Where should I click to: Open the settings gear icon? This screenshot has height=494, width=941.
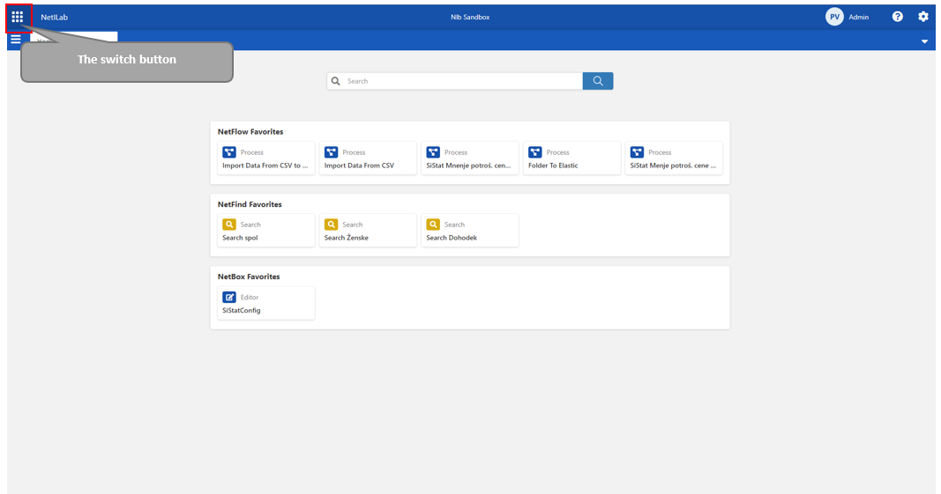click(x=922, y=17)
